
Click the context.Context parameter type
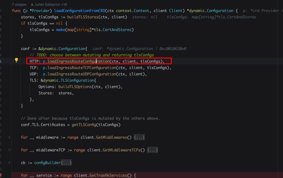coord(133,11)
